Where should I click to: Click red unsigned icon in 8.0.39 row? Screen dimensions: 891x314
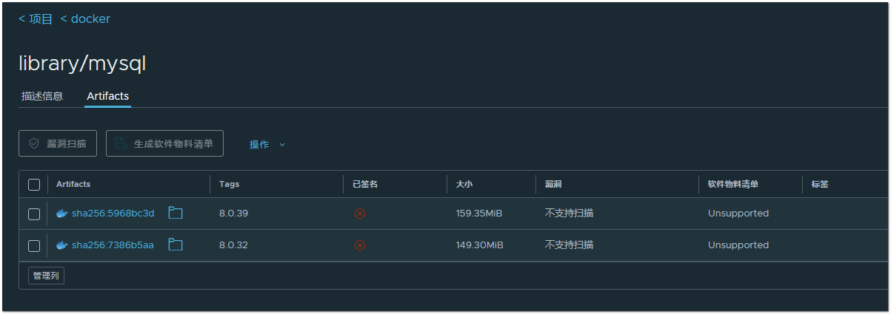pyautogui.click(x=360, y=214)
